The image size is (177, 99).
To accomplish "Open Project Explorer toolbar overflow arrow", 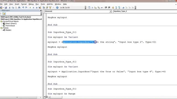I will click(41, 14).
